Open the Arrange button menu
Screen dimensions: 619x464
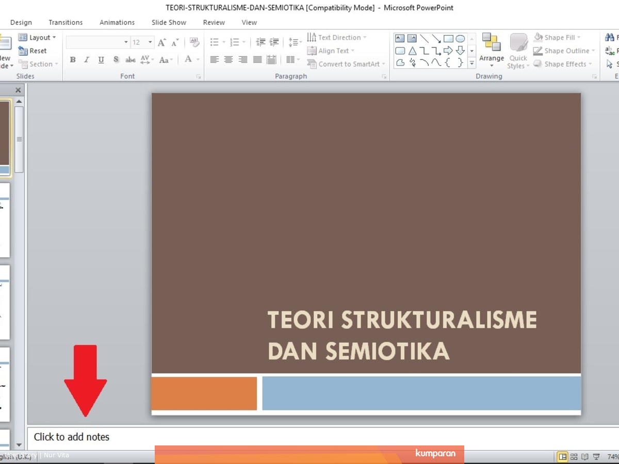[491, 52]
